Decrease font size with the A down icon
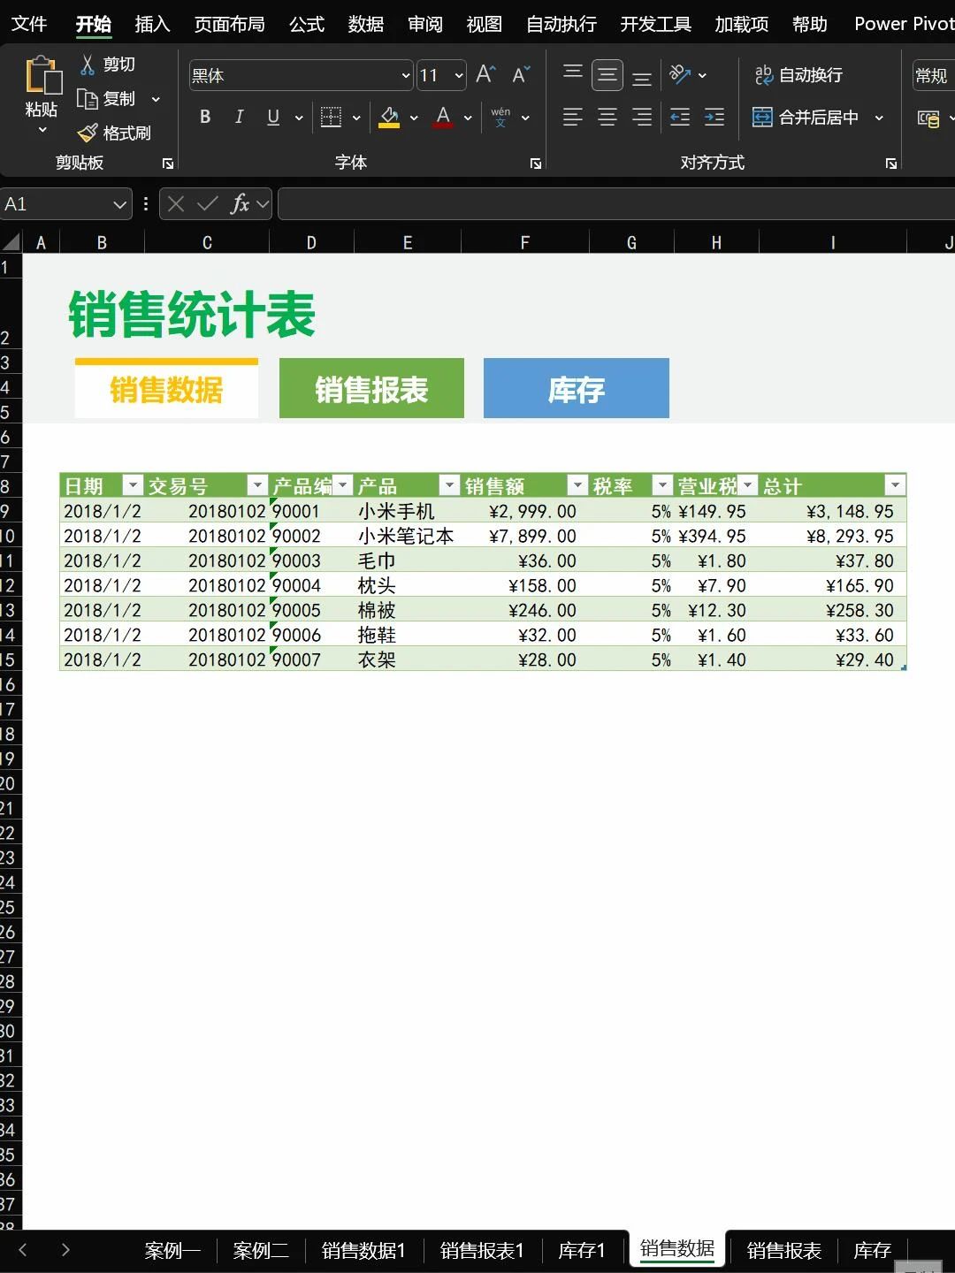The width and height of the screenshot is (955, 1273). [521, 74]
